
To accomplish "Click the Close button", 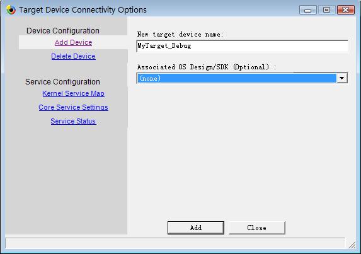I will (256, 228).
